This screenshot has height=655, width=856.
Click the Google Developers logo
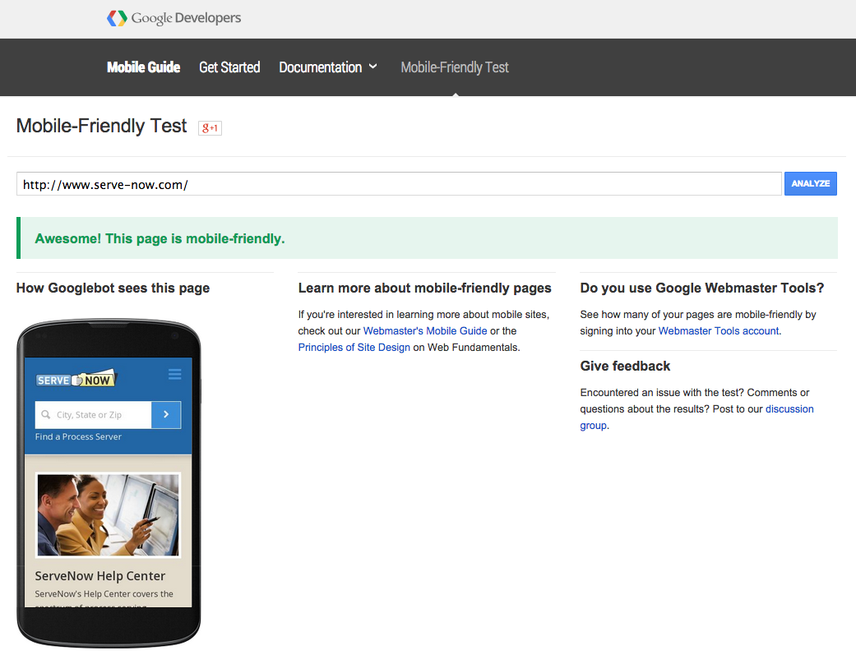[x=174, y=18]
